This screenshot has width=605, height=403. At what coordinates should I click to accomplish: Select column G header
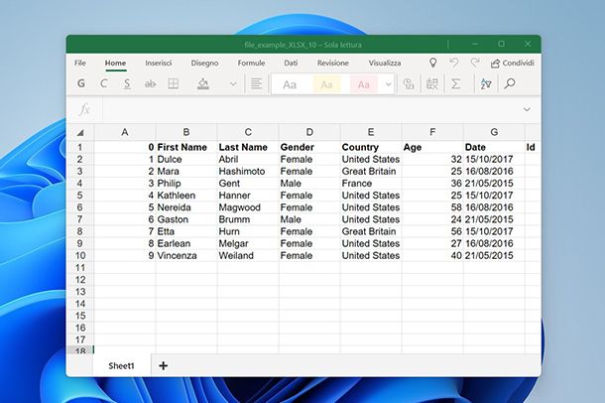pyautogui.click(x=494, y=132)
